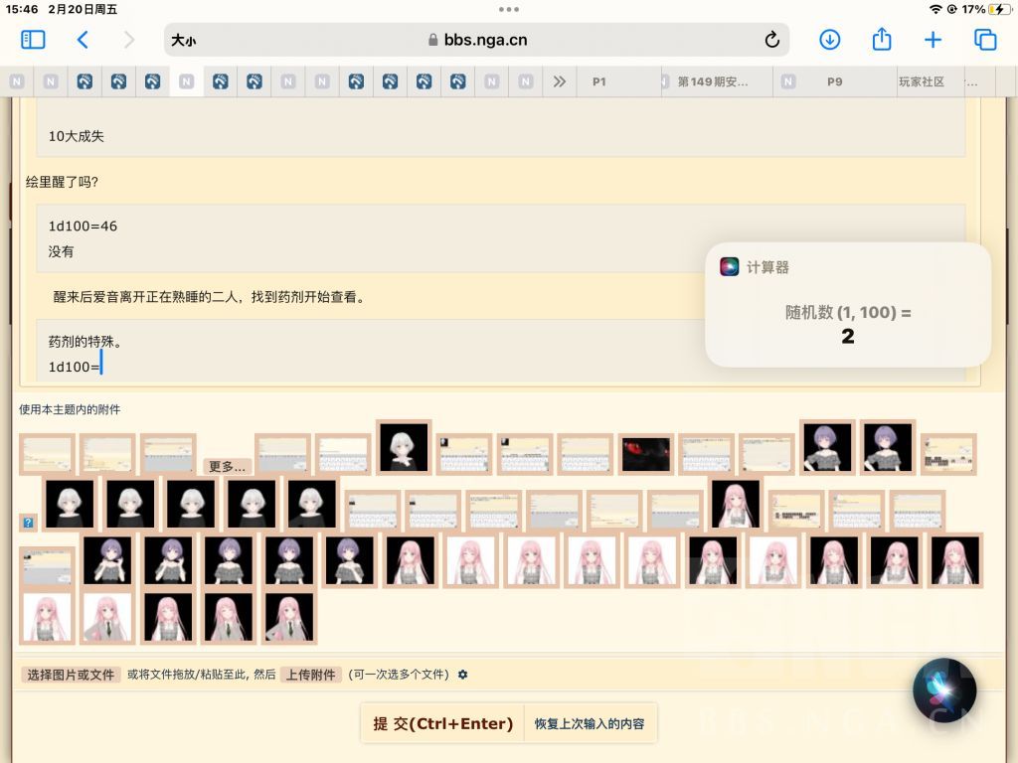
Task: Toggle the Safari sidebar icon
Action: click(x=33, y=40)
